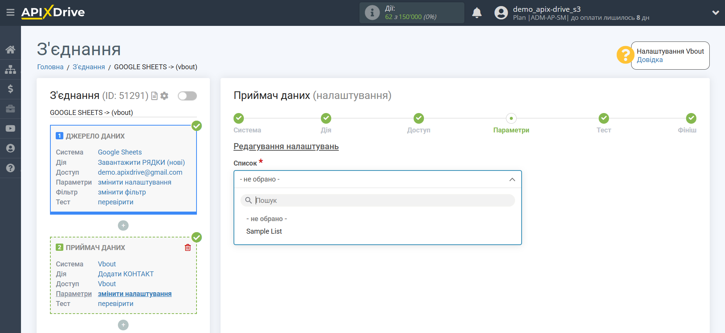Image resolution: width=725 pixels, height=333 pixels.
Task: Click the yellow question mark help icon
Action: point(625,55)
